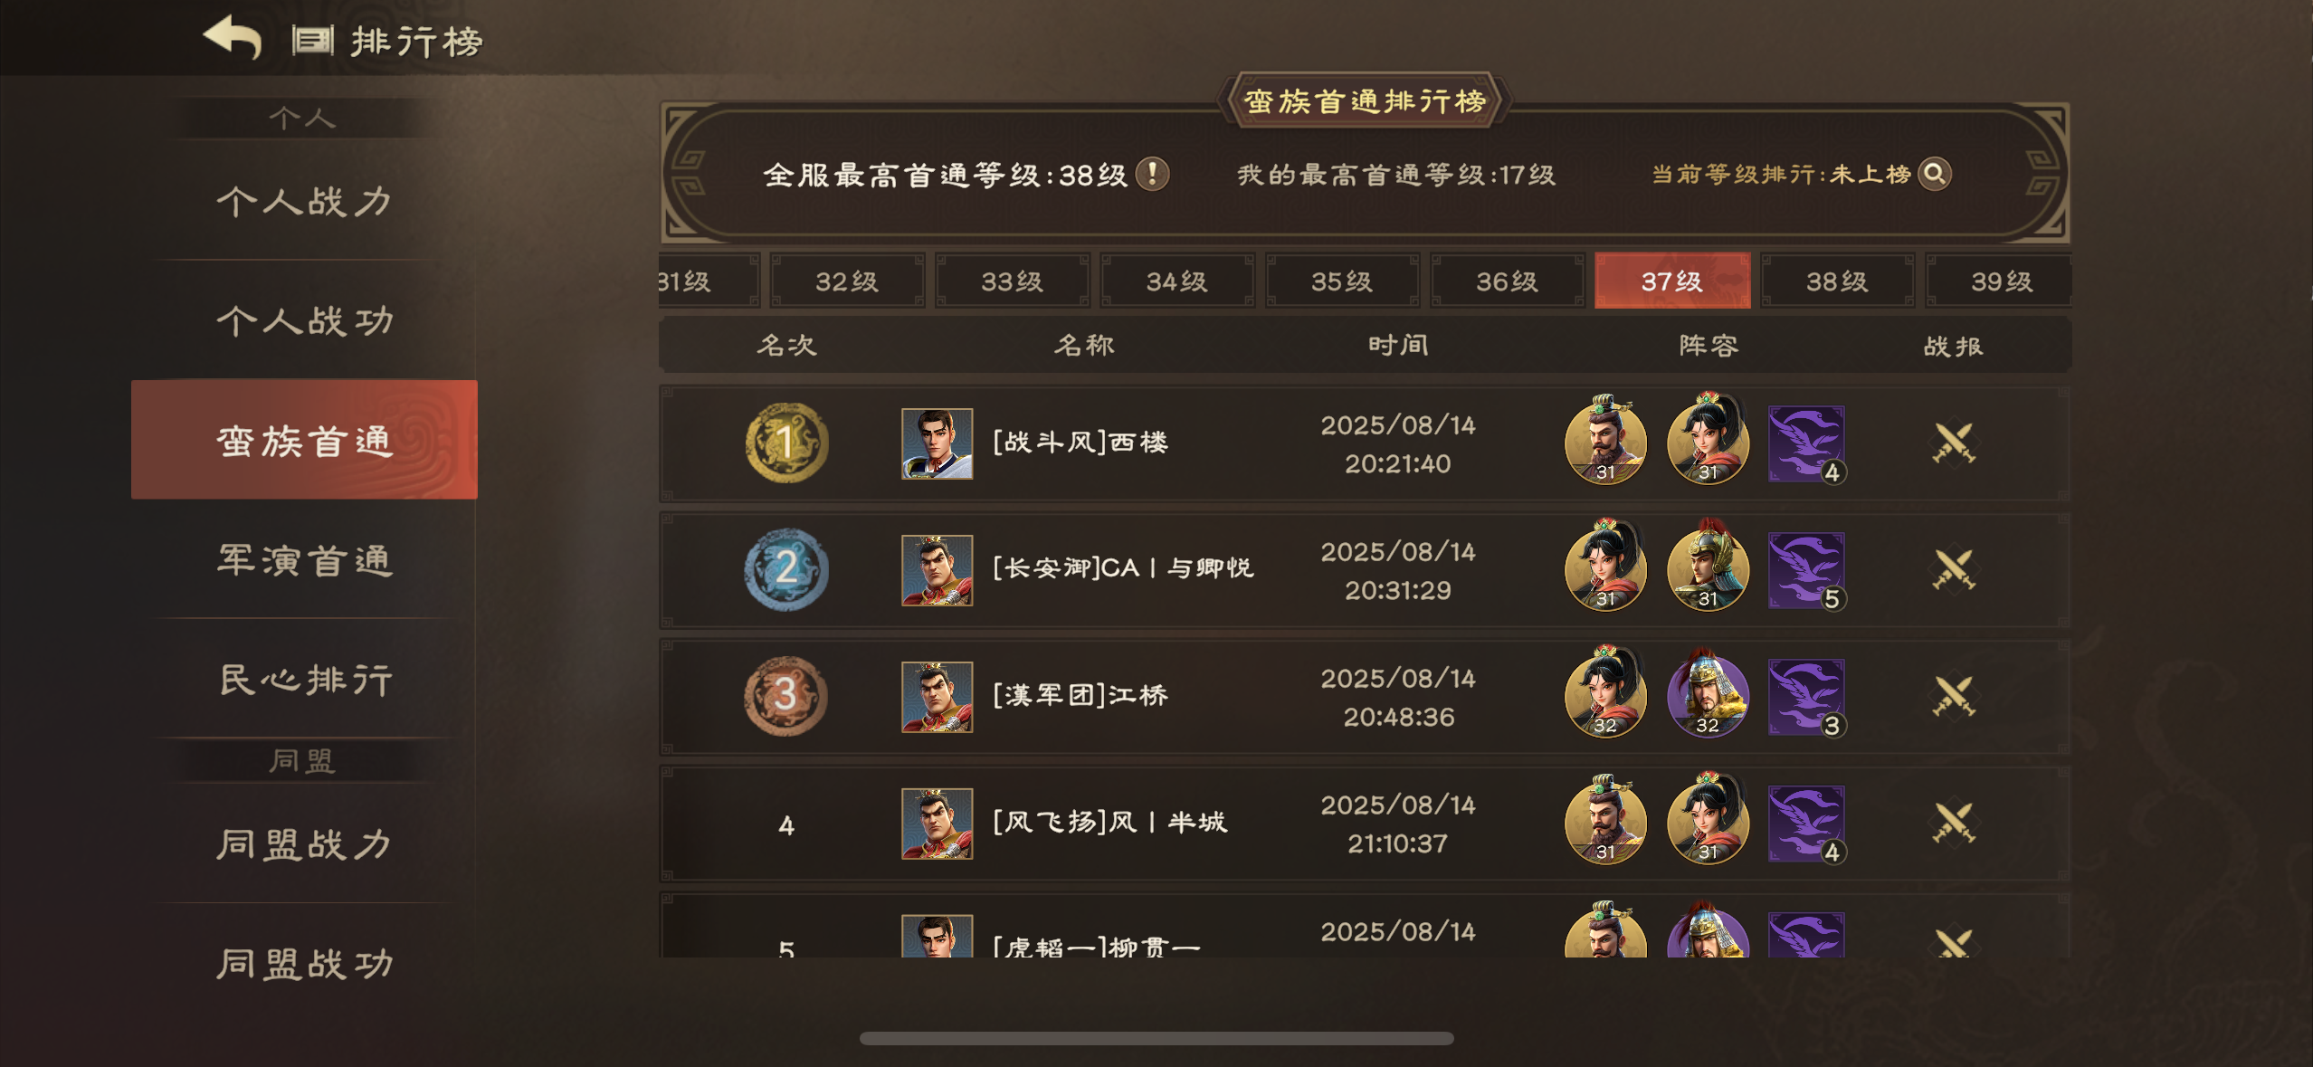Open battle report for 风丨半城
2313x1067 pixels.
tap(1953, 824)
